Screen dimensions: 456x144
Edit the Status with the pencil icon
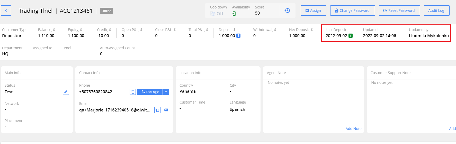coord(66,92)
